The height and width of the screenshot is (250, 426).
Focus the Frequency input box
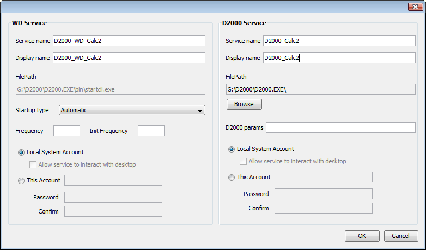click(x=66, y=131)
